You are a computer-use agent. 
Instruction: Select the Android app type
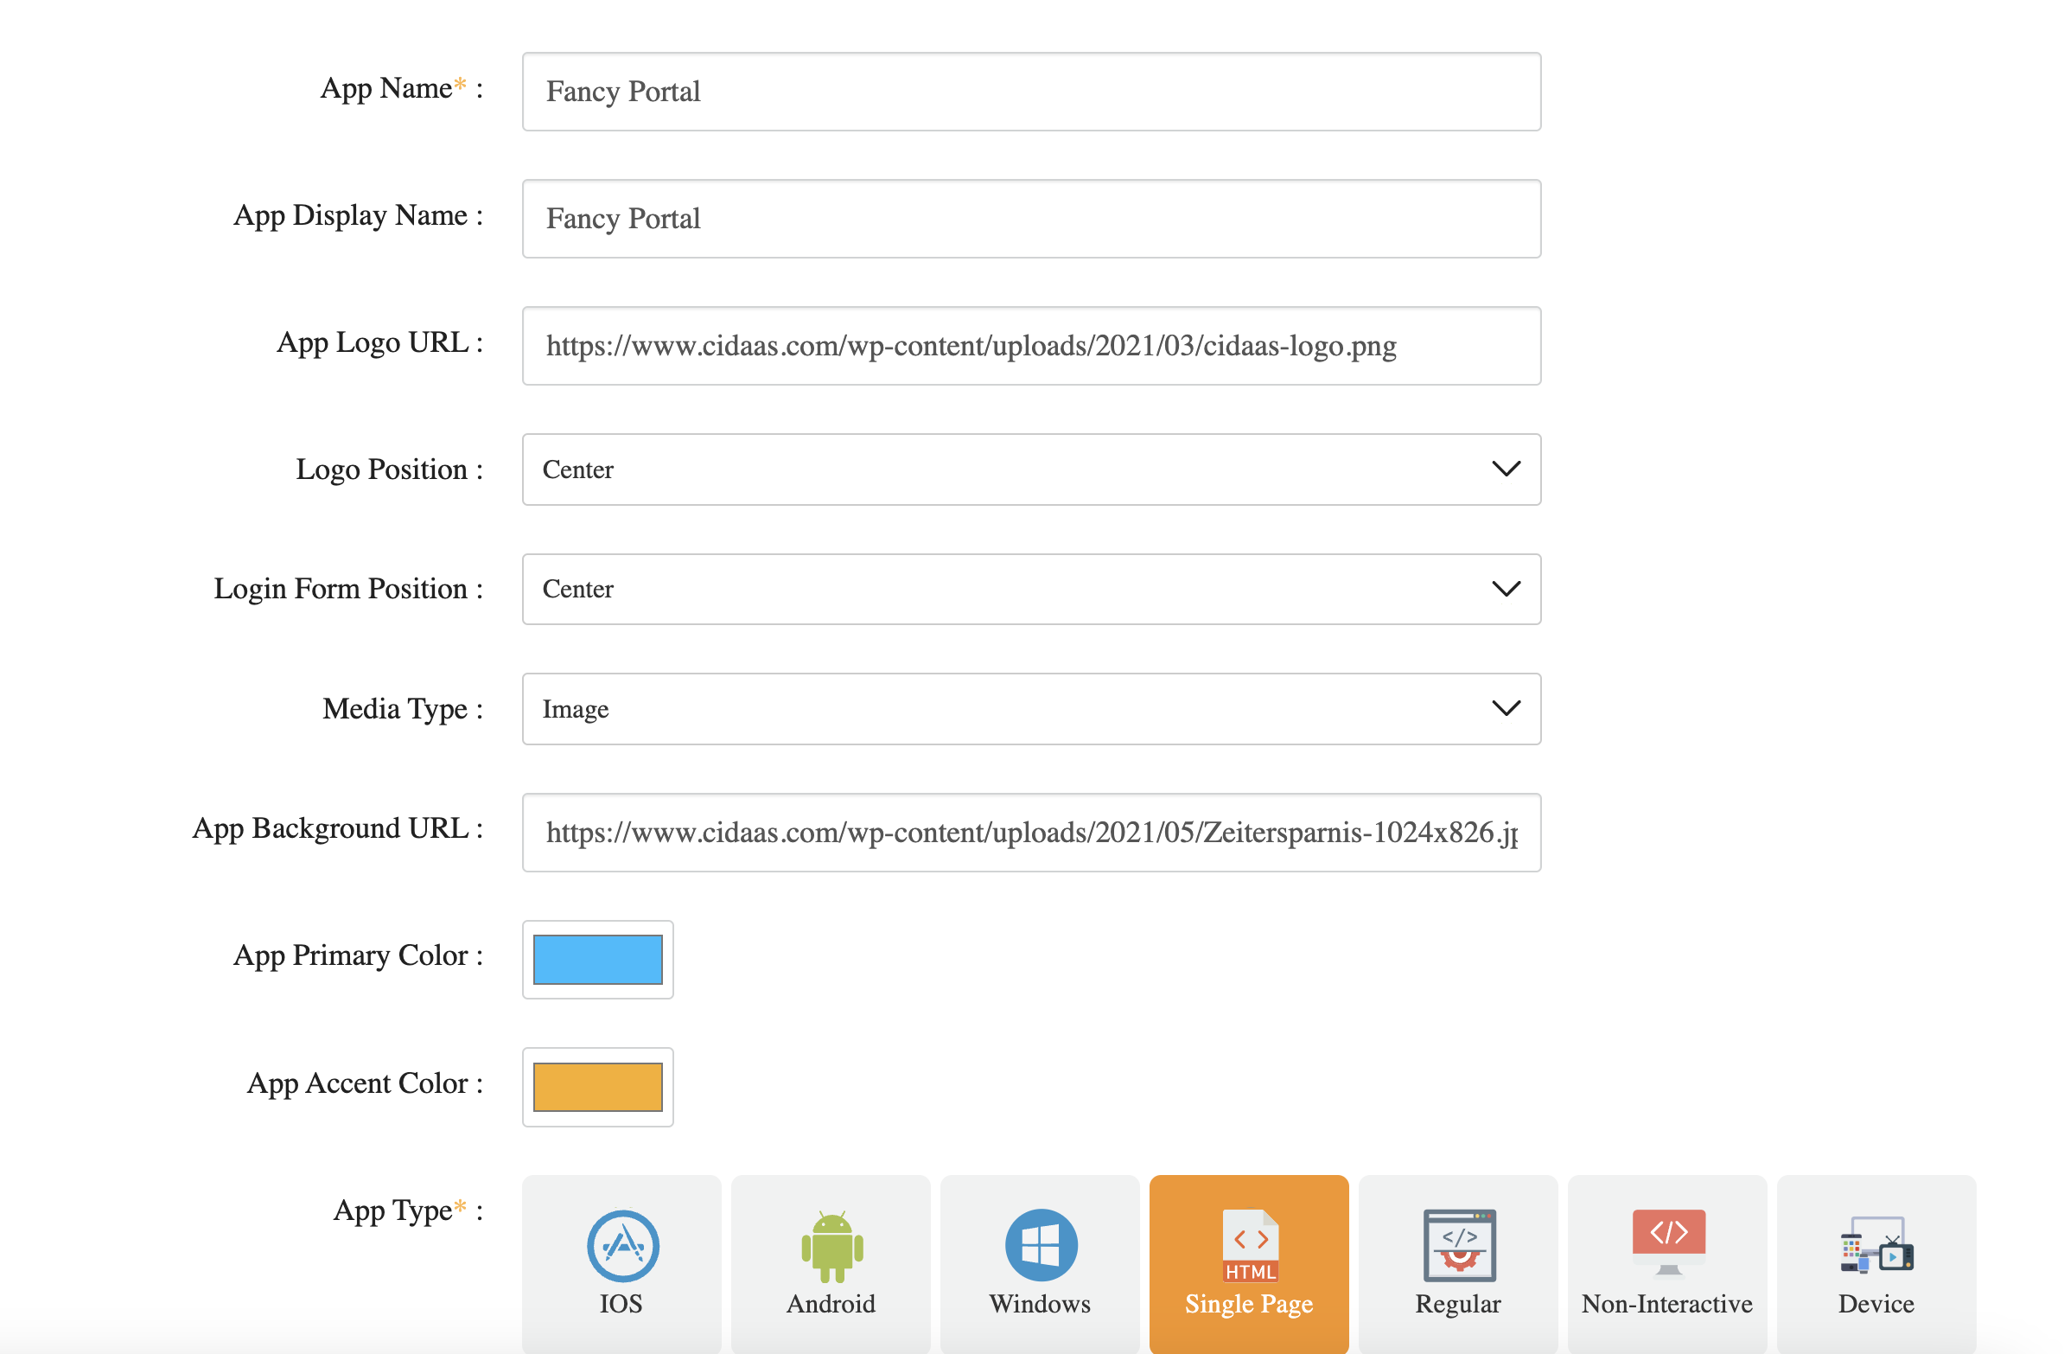tap(830, 1262)
